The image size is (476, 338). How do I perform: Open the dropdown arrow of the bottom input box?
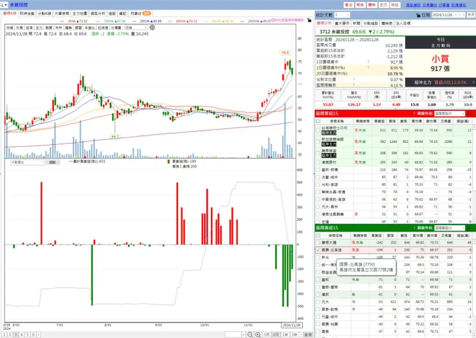243,334
